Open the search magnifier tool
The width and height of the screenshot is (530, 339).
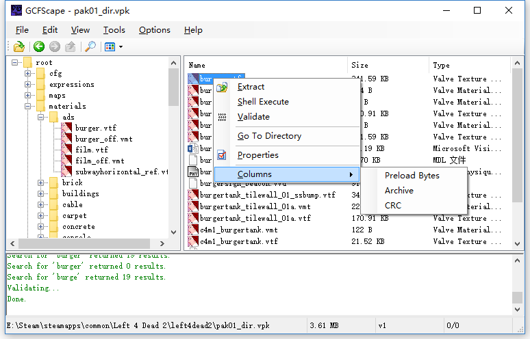pyautogui.click(x=90, y=46)
